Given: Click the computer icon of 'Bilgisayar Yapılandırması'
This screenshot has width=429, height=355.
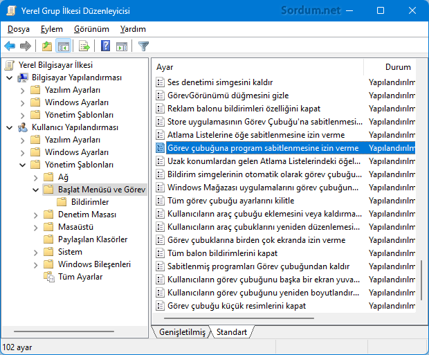Looking at the screenshot, I should 23,78.
